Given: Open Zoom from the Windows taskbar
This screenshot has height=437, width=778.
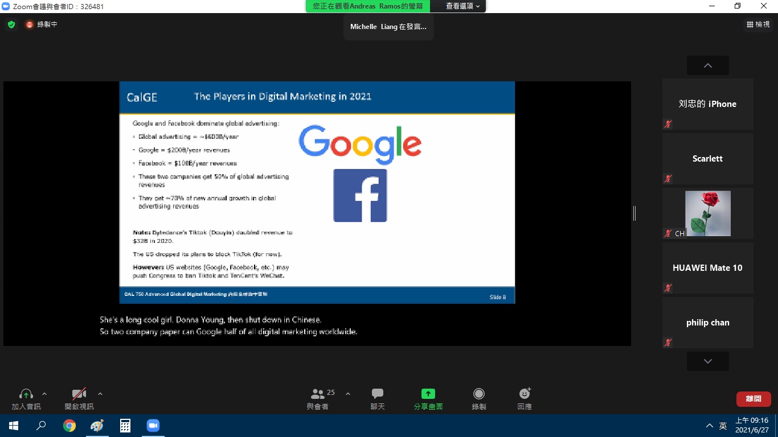Looking at the screenshot, I should [x=153, y=426].
